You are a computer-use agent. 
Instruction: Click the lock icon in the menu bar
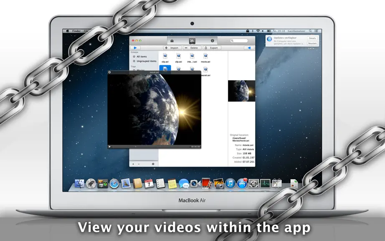(248, 31)
